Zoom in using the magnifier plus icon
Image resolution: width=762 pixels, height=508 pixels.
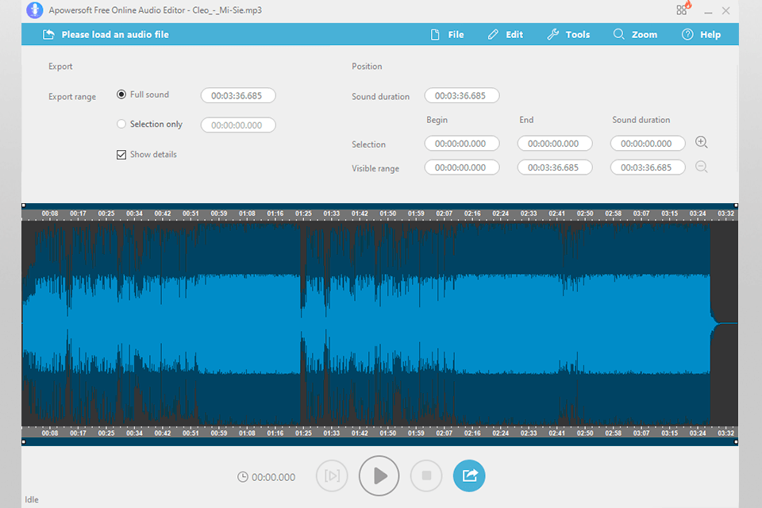click(701, 143)
